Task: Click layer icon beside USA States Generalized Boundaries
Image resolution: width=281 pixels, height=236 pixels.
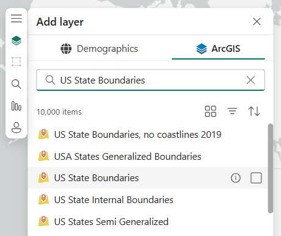Action: click(43, 156)
